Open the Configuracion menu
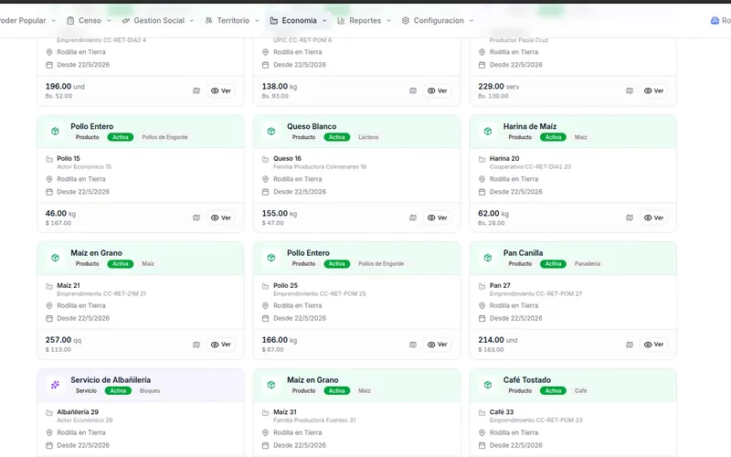The height and width of the screenshot is (457, 731). click(438, 20)
